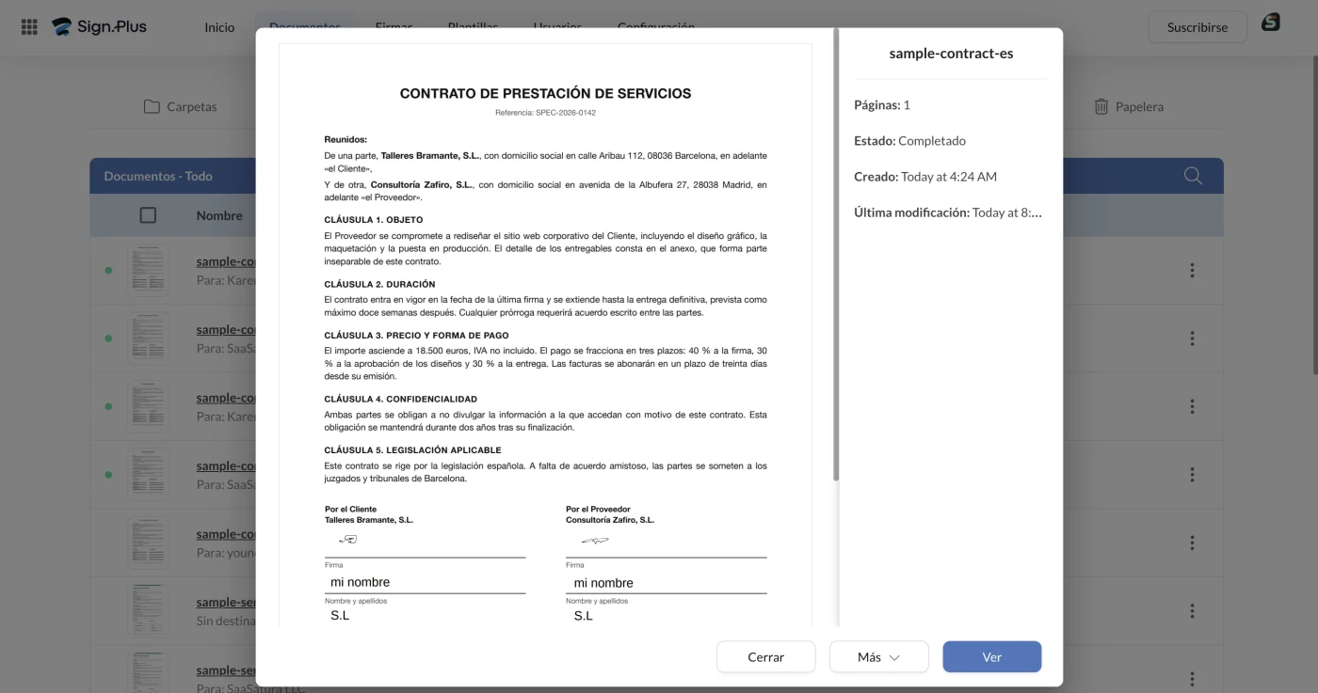Click the 'Páginas: 1' text

(x=882, y=105)
